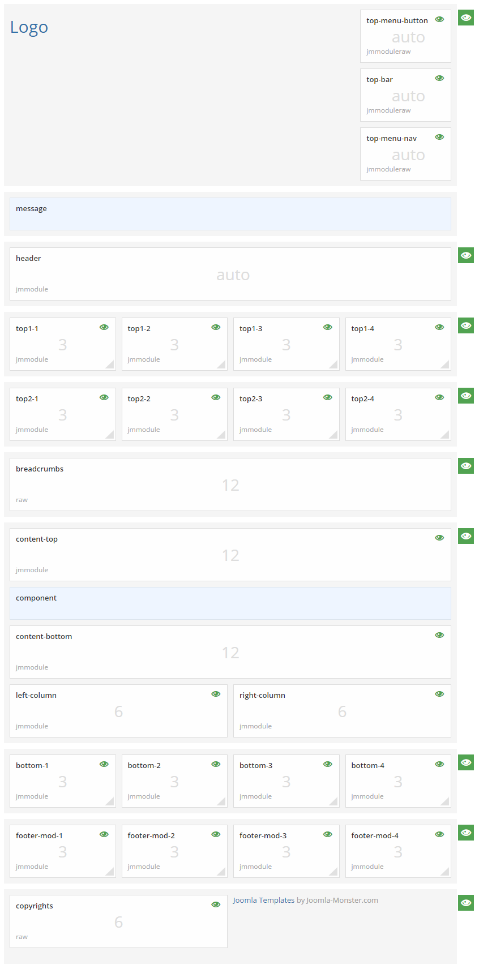Viewport: 479px width, 969px height.
Task: Toggle green eye button for the Logo row
Action: point(466,18)
